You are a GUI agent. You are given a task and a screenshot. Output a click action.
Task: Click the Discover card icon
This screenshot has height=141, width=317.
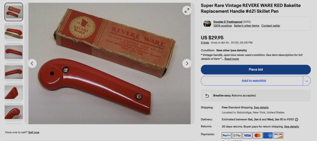(x=278, y=135)
